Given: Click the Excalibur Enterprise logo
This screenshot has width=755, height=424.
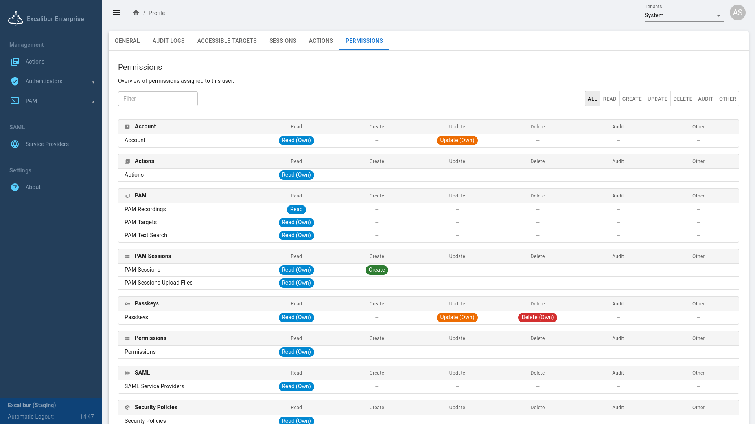Looking at the screenshot, I should pos(16,19).
